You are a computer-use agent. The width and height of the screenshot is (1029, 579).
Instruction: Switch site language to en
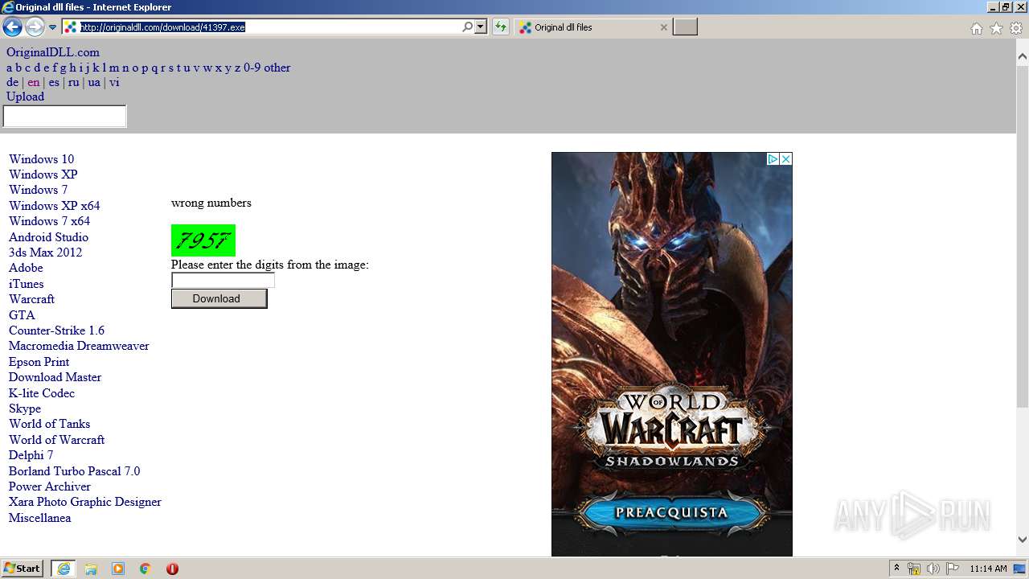click(33, 82)
